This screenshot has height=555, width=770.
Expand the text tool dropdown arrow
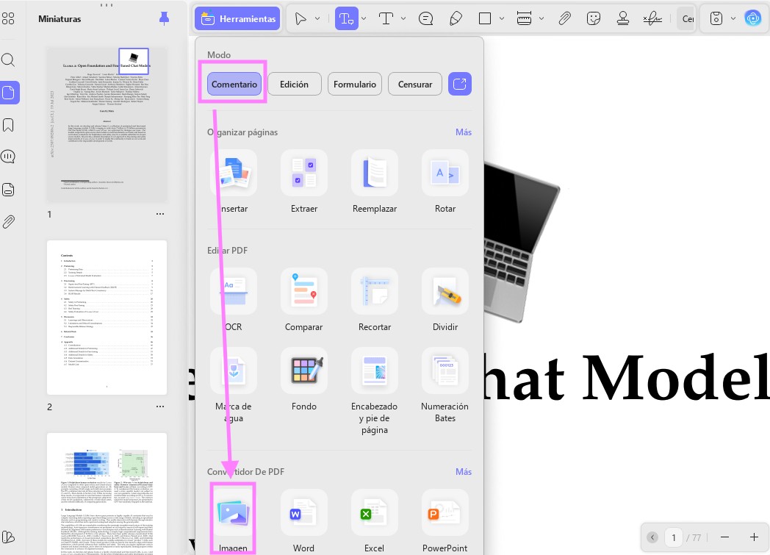[x=403, y=18]
